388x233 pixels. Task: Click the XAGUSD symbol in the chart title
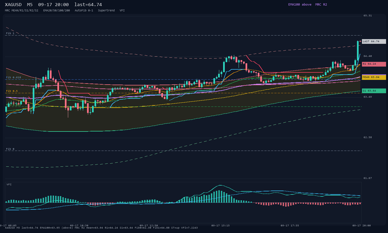13,5
